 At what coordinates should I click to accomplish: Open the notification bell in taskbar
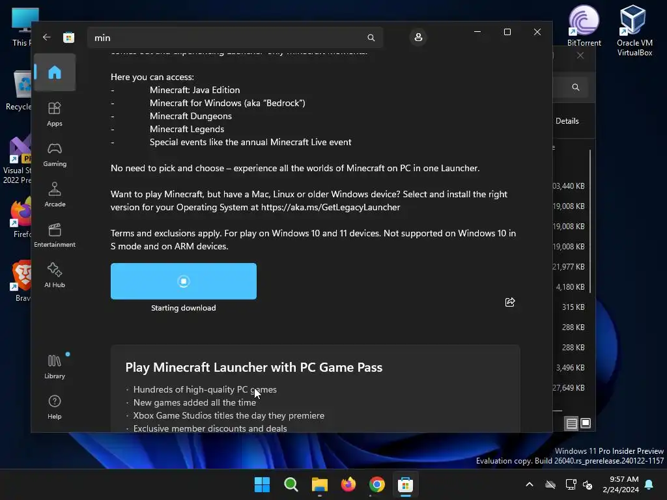click(x=649, y=484)
